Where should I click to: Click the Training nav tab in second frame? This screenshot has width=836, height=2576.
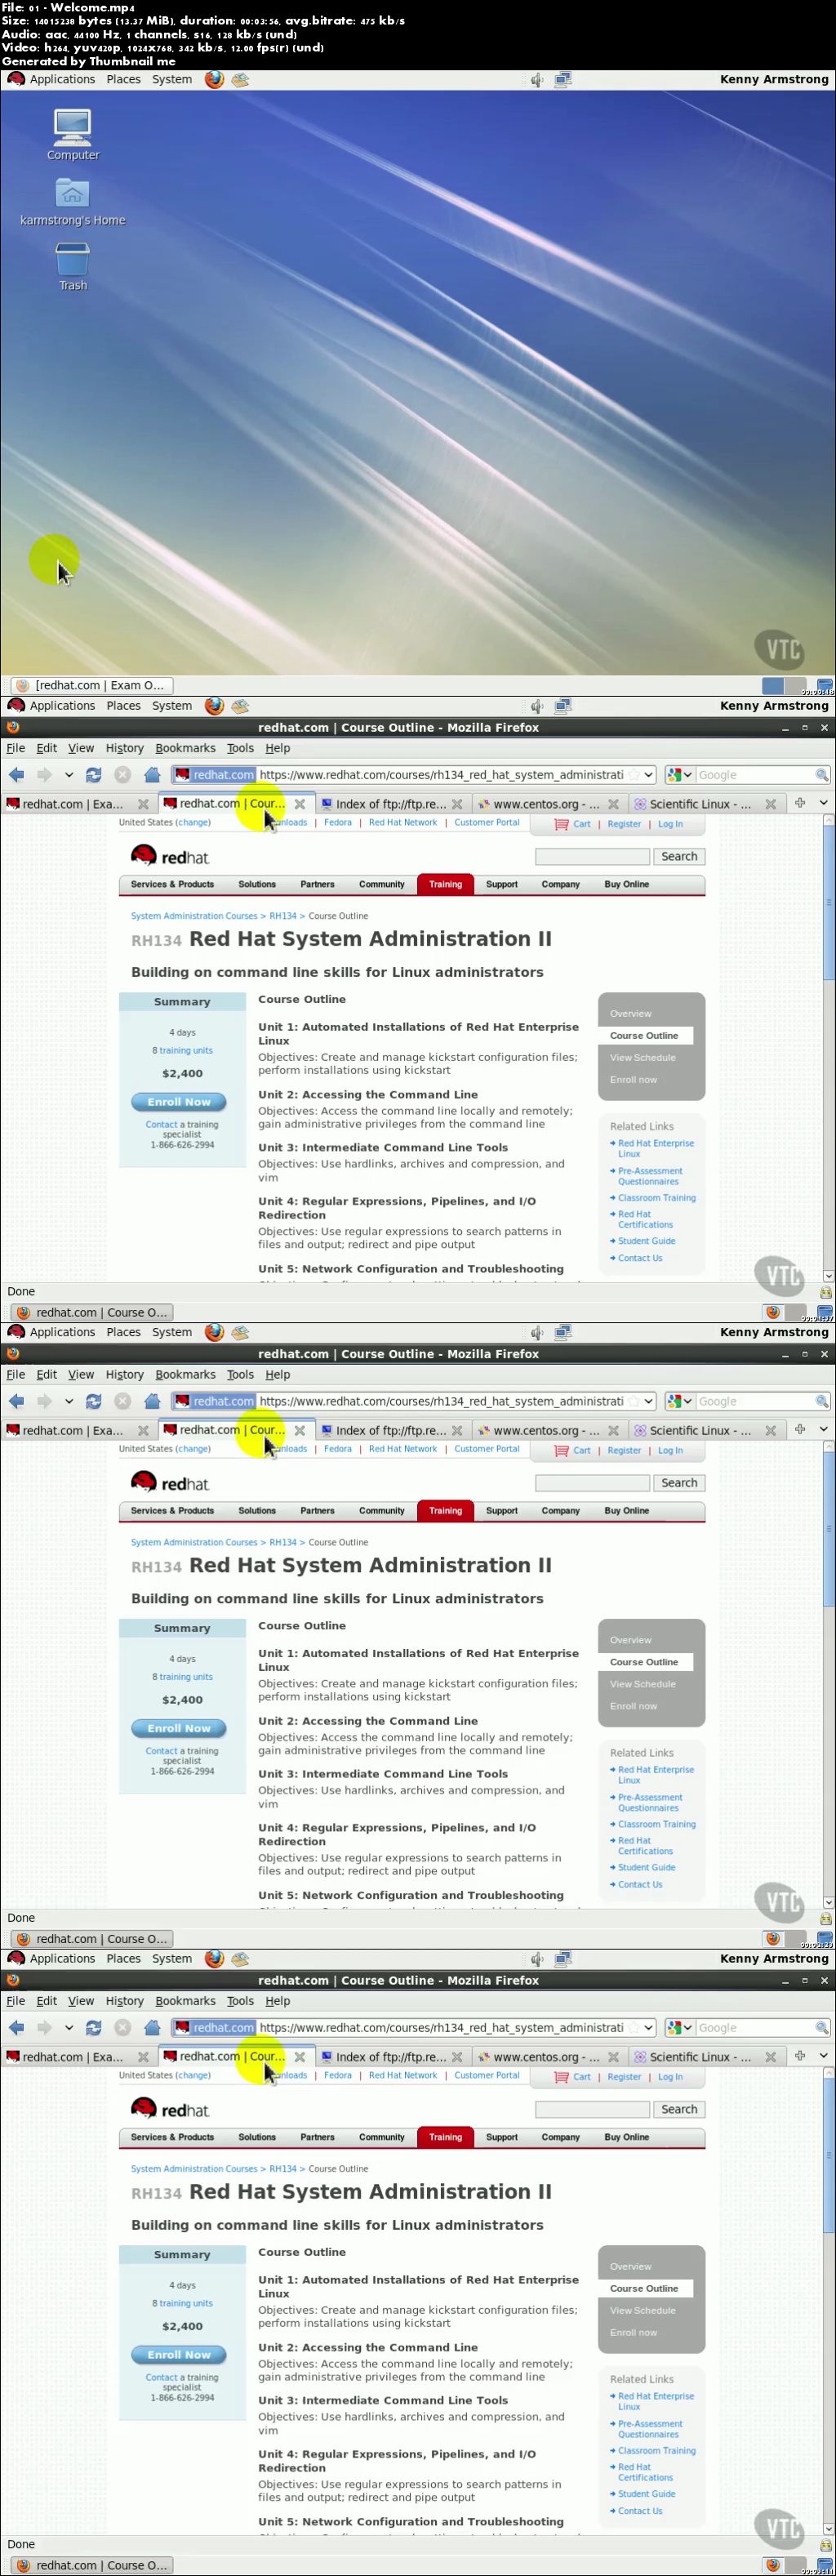[445, 884]
